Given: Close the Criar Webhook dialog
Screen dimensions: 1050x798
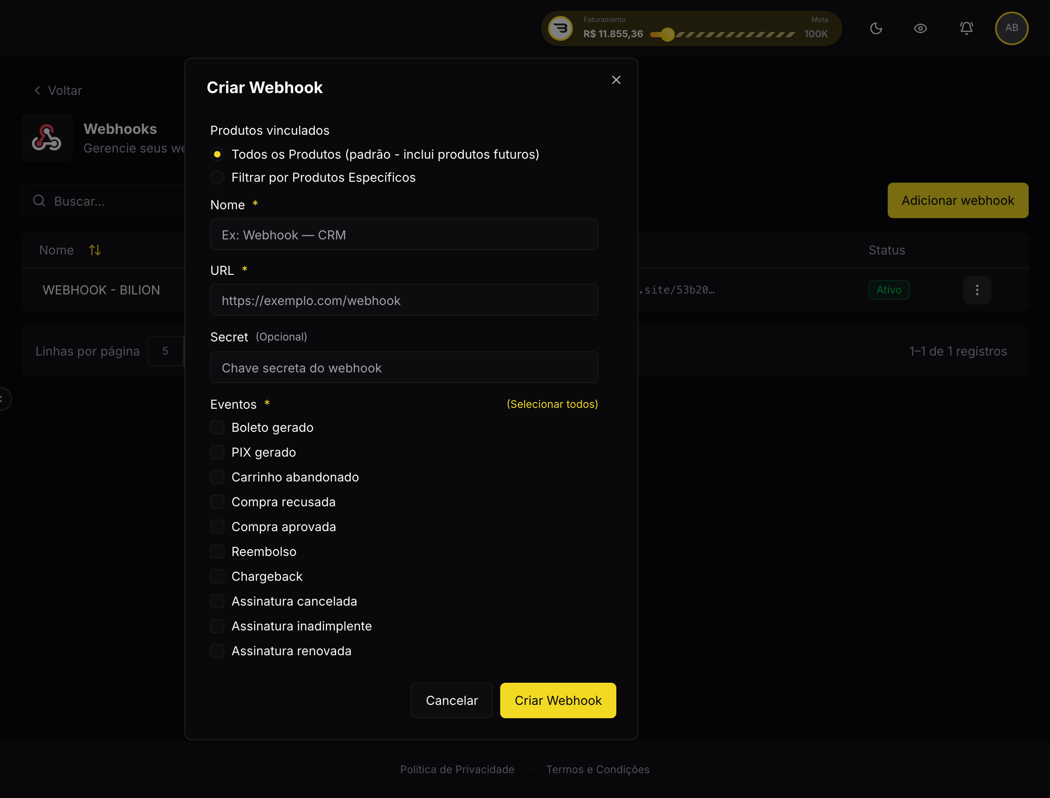Looking at the screenshot, I should click(616, 80).
